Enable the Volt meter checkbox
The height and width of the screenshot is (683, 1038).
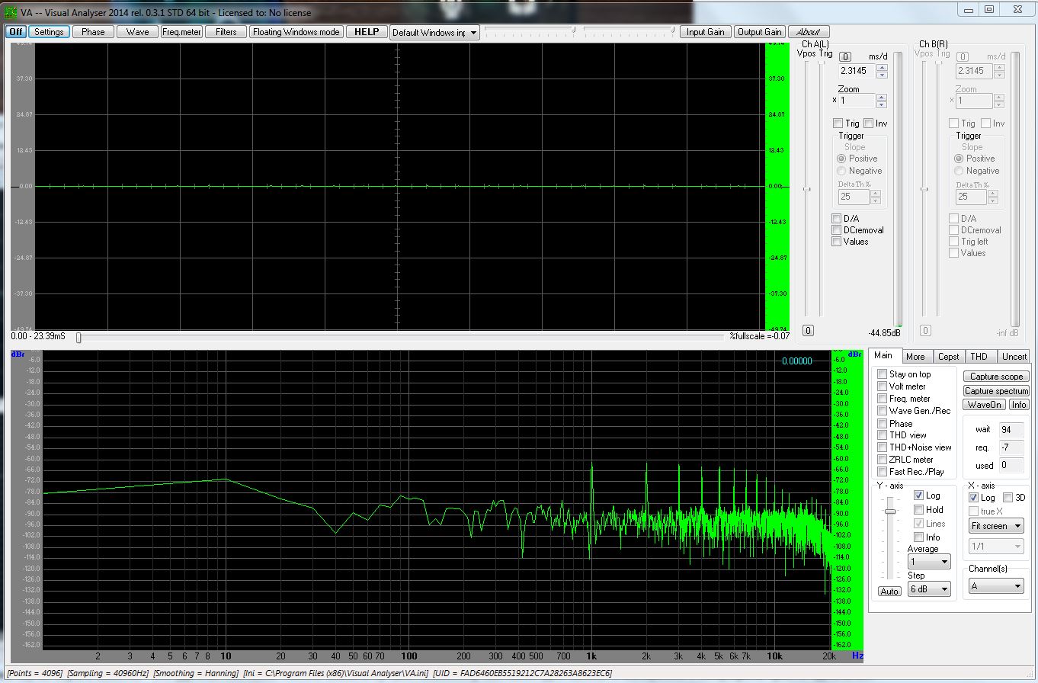[882, 386]
